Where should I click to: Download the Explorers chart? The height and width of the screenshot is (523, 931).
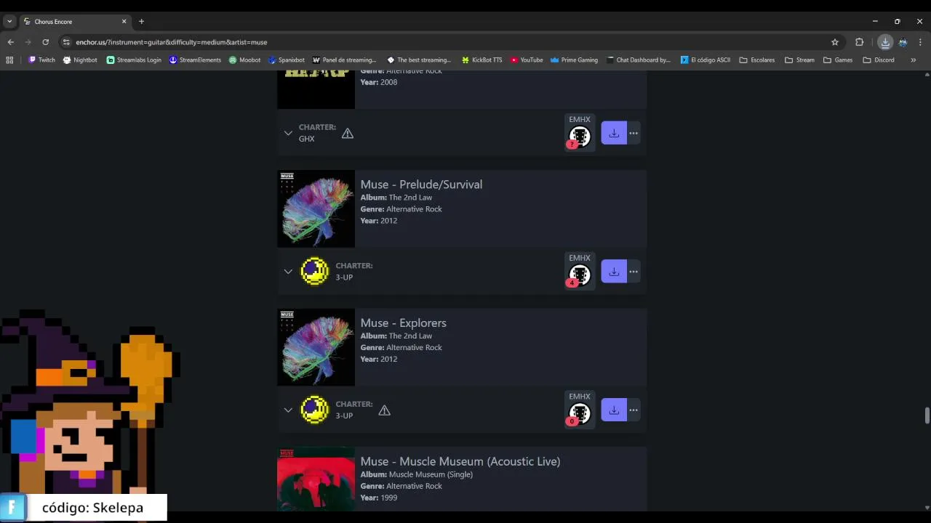click(614, 410)
